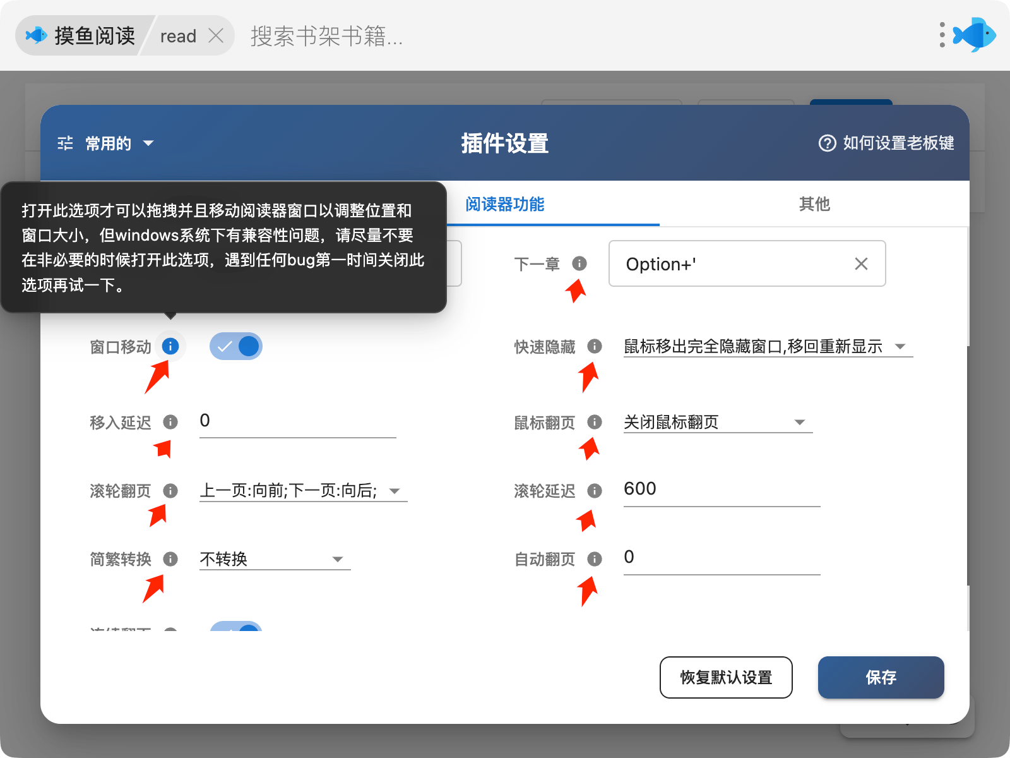Click the info icon beside 滚轮延迟

(595, 490)
